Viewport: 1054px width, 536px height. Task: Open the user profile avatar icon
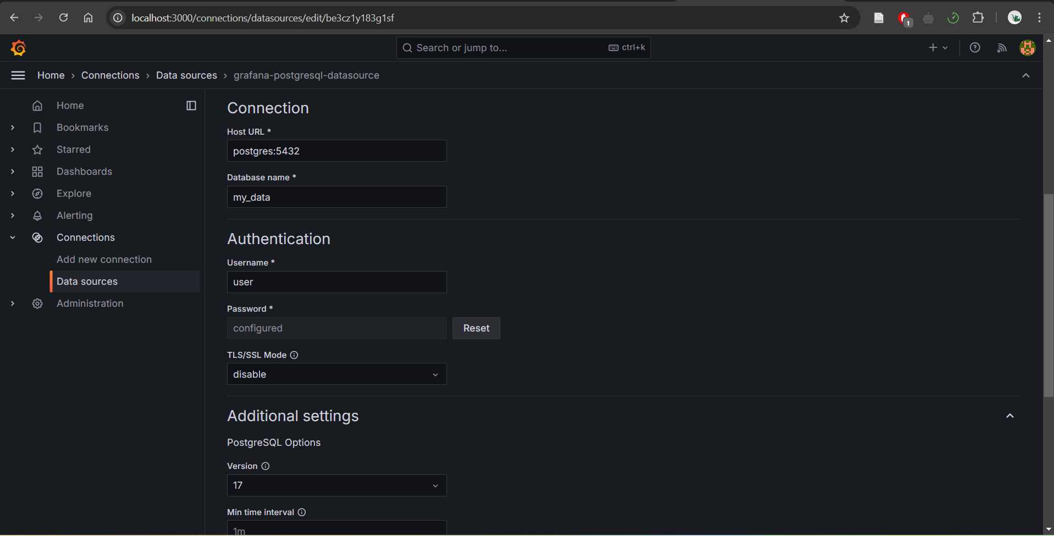(1028, 48)
